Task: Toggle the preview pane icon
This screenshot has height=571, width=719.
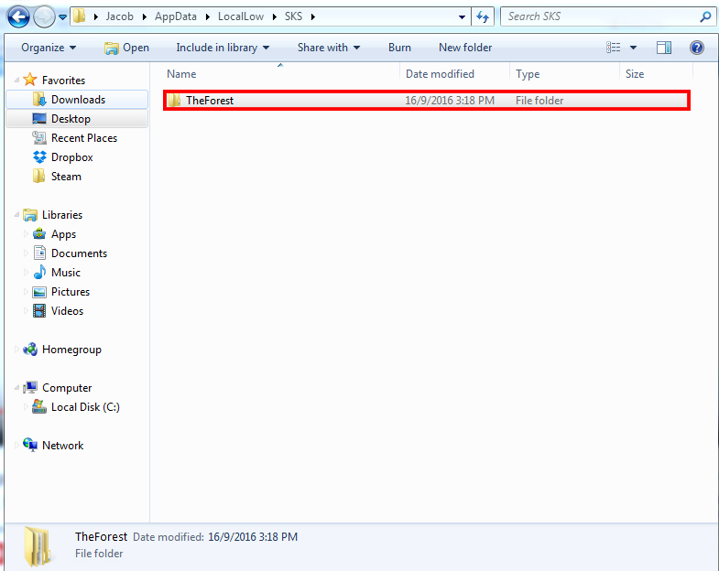Action: pyautogui.click(x=663, y=48)
